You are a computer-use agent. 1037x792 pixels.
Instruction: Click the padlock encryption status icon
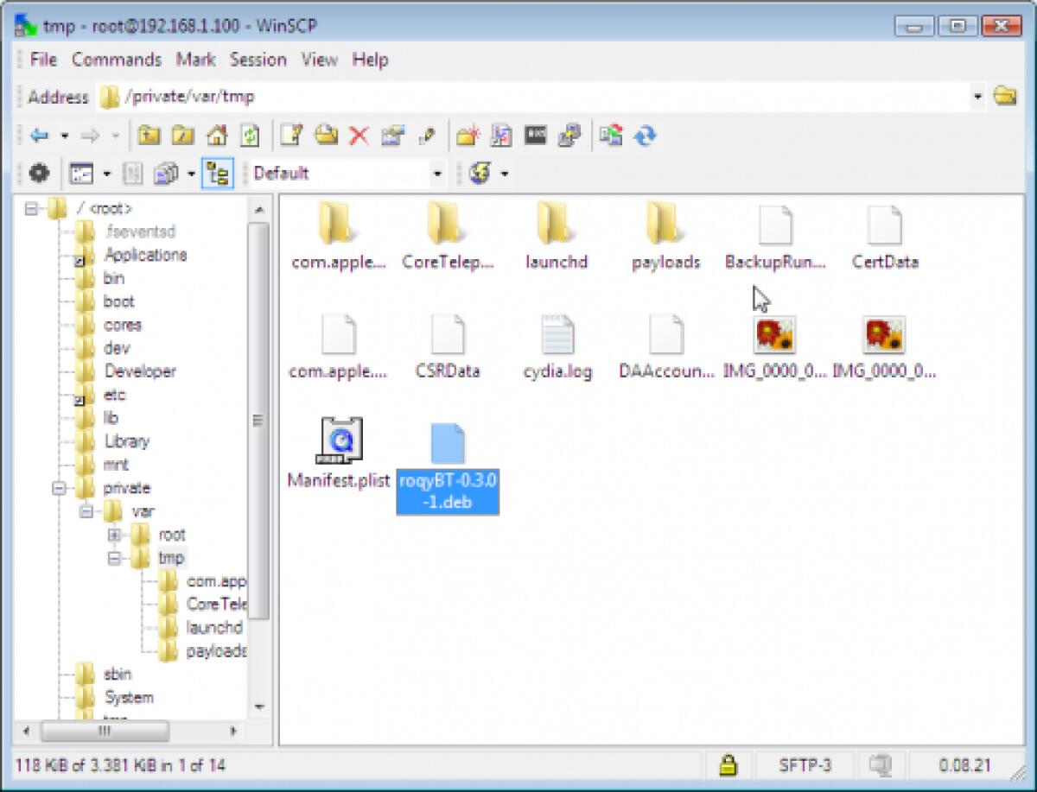click(728, 764)
